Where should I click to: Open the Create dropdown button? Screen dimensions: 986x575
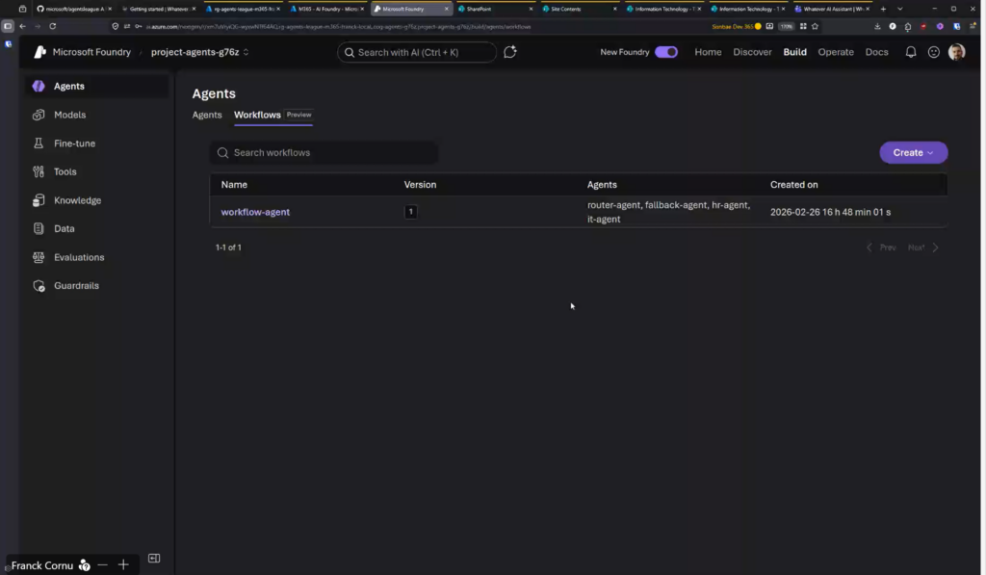913,153
